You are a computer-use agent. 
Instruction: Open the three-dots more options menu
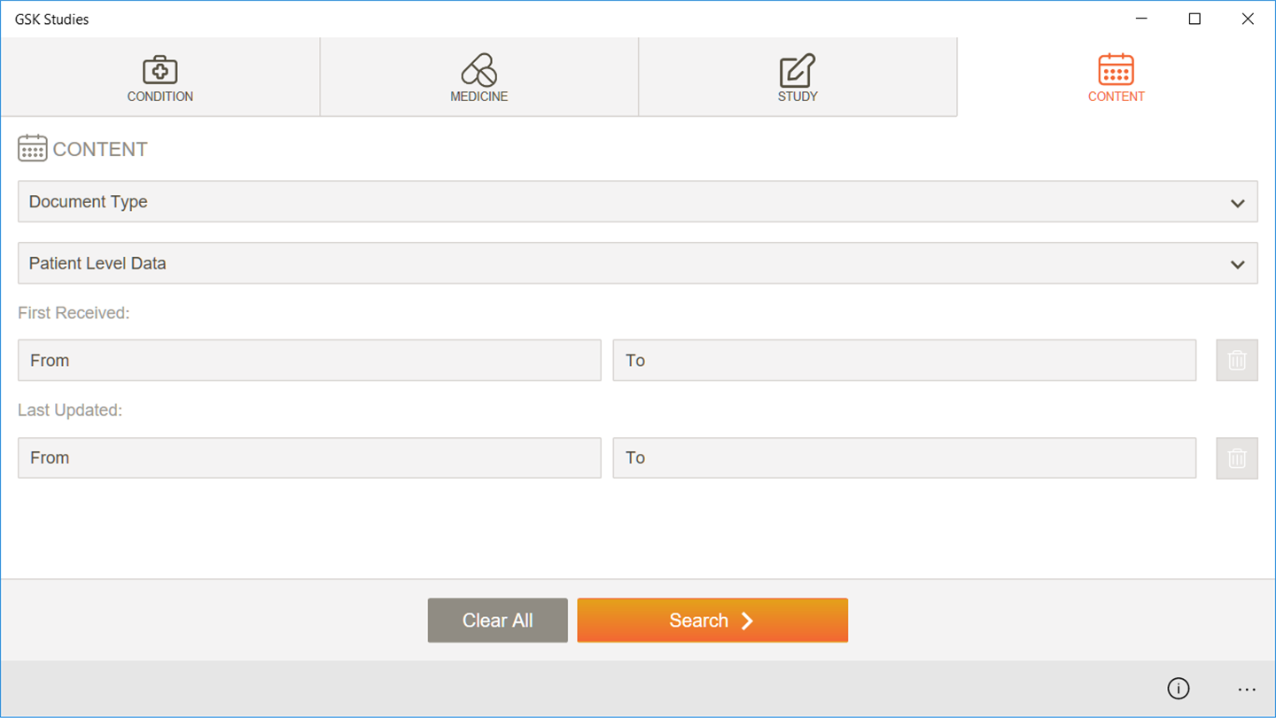pos(1247,689)
